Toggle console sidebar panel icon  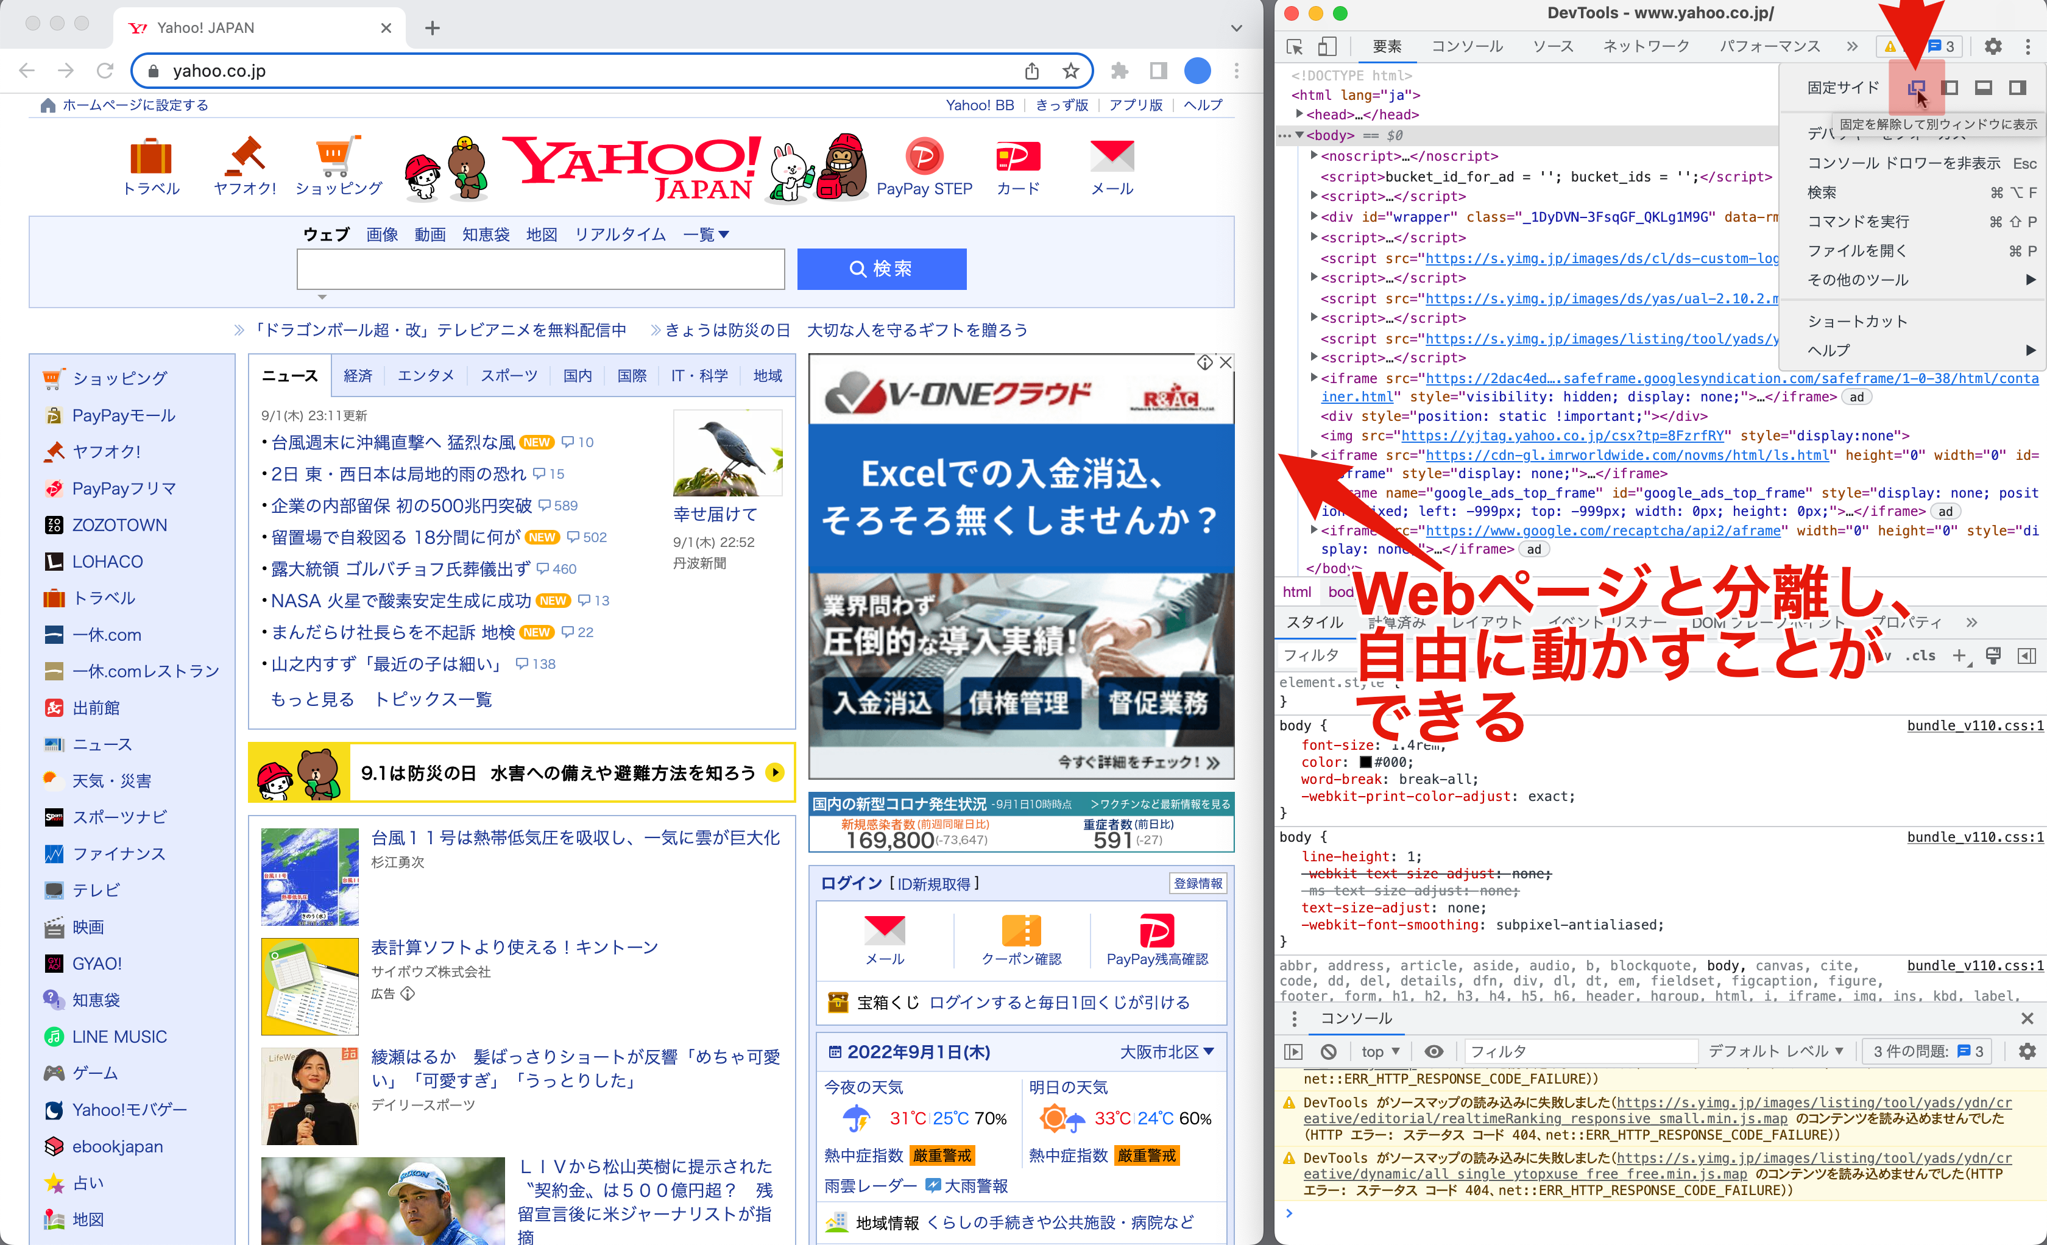[1293, 1051]
